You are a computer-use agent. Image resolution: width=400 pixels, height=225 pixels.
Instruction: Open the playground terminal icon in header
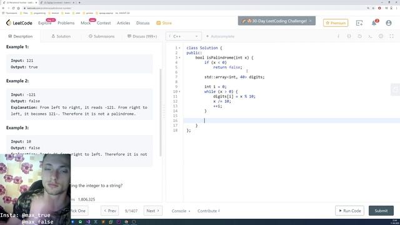click(x=359, y=23)
